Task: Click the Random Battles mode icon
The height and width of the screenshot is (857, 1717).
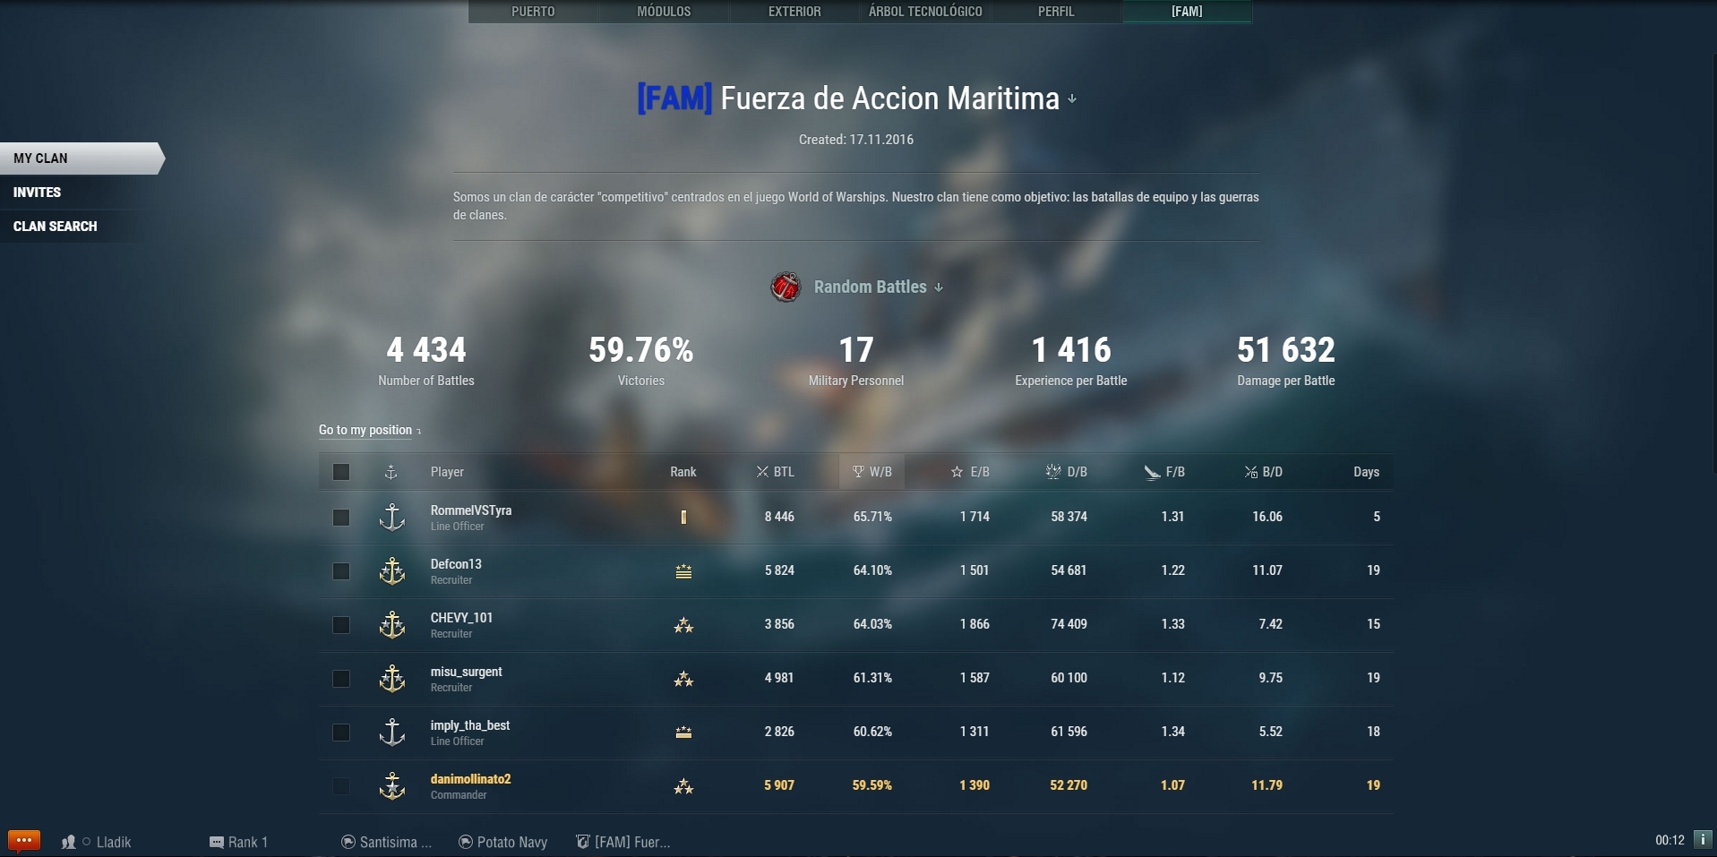Action: tap(786, 287)
